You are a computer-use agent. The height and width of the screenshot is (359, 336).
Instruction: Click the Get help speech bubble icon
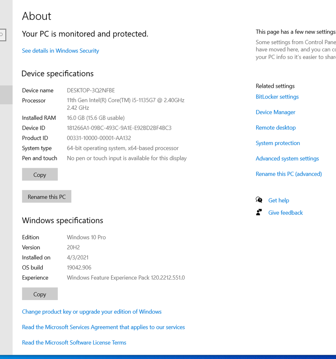[259, 200]
